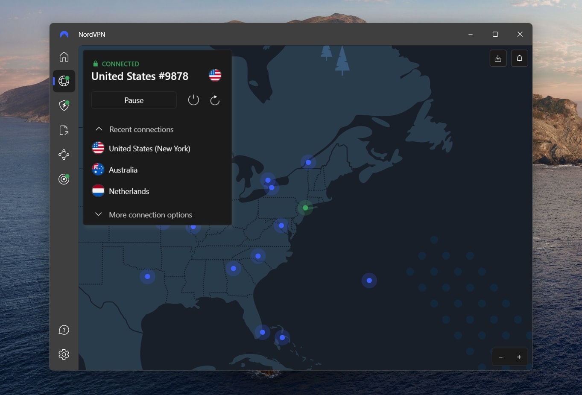Open Dark Web Monitor target icon

point(64,179)
